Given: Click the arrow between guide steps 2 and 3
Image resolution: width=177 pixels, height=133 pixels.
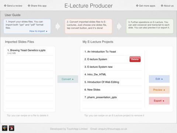Looking at the screenshot, I should [119, 26].
